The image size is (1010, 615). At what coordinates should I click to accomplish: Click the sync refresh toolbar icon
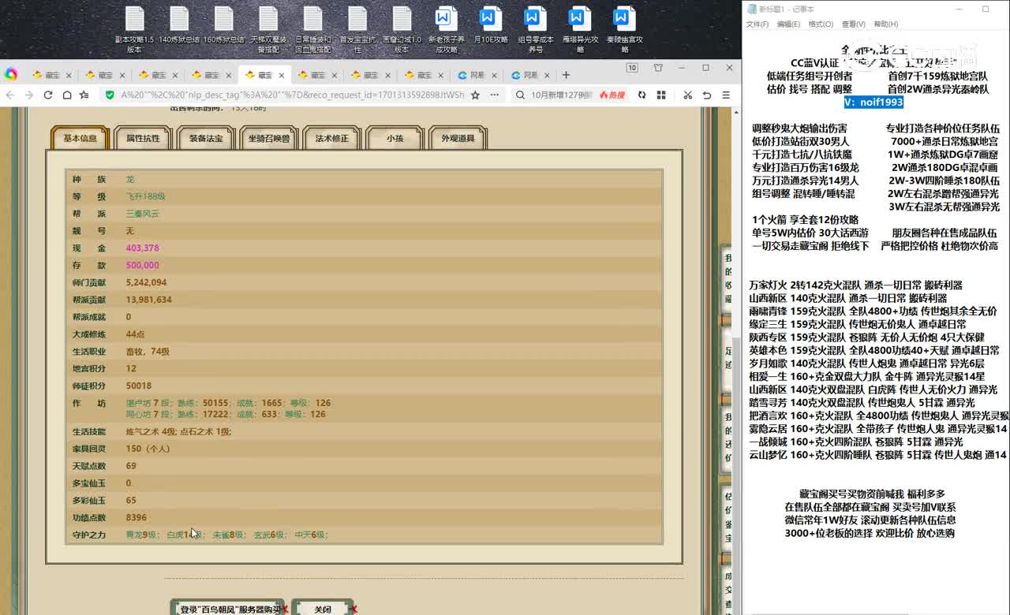pyautogui.click(x=642, y=95)
